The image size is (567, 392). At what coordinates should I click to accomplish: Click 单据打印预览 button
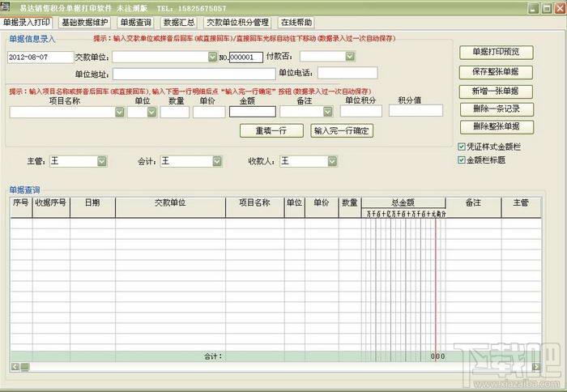tap(496, 53)
